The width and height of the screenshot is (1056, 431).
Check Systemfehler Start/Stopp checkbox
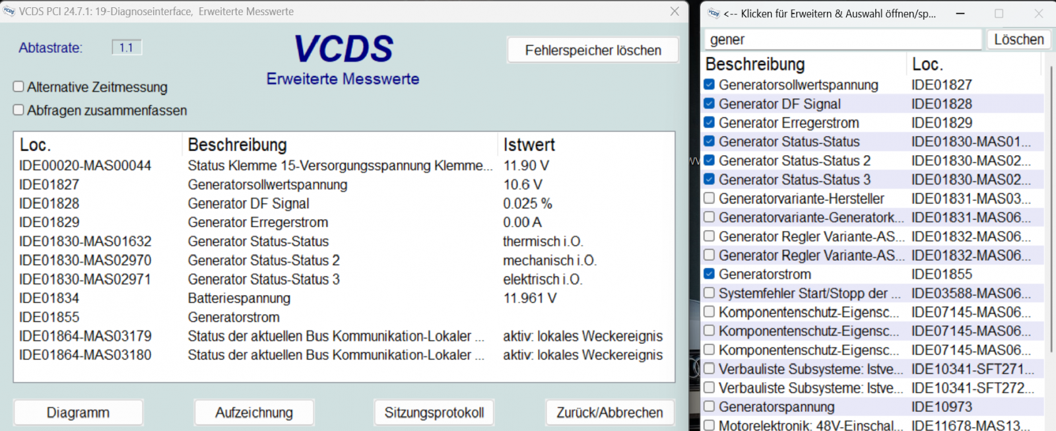[709, 293]
